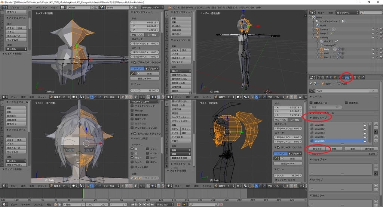Adjust the ウェイト 1.000 slider
This screenshot has height=207, width=383.
coord(343,154)
